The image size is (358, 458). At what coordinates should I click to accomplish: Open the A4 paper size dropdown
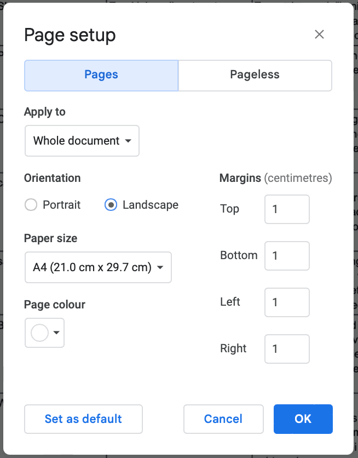(x=97, y=267)
